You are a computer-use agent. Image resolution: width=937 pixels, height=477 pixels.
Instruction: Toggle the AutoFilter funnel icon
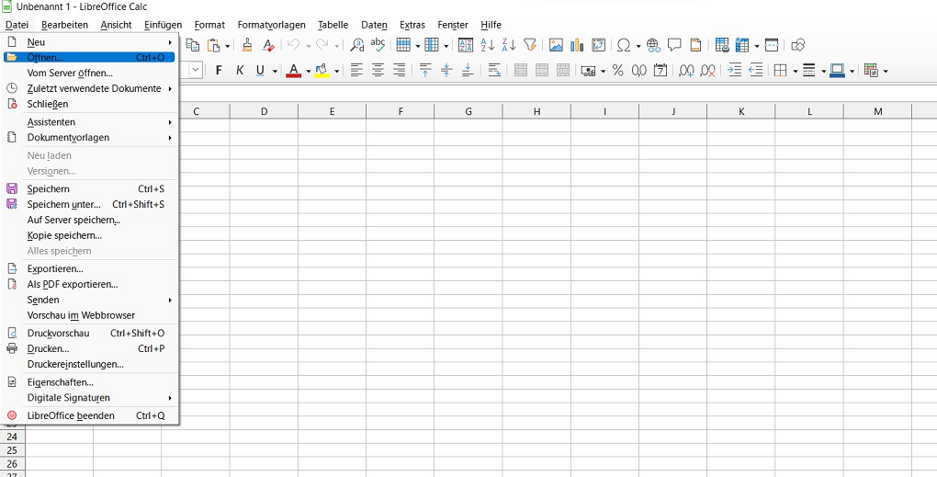point(529,45)
